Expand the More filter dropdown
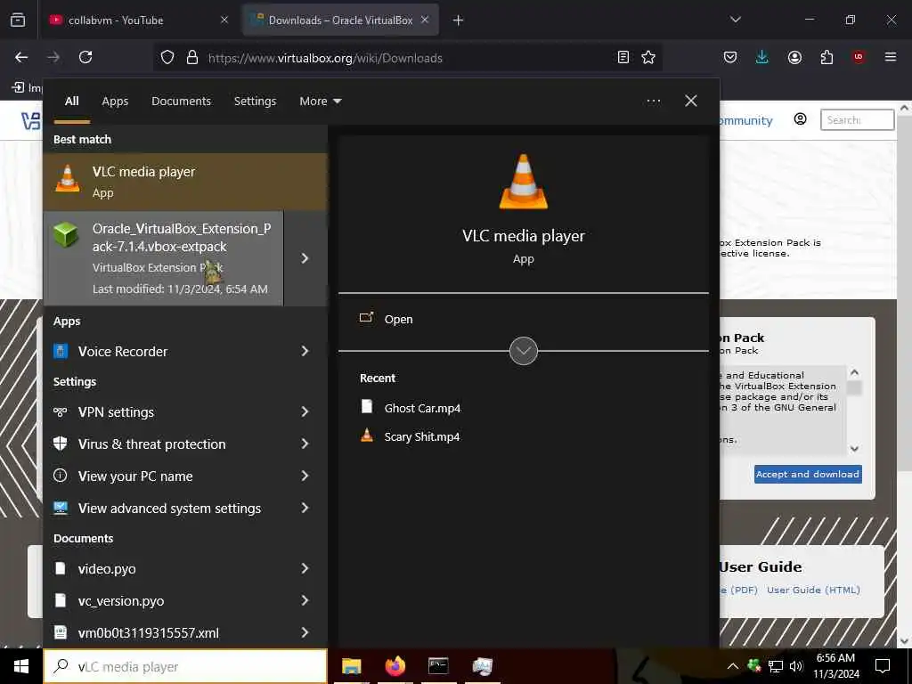Image resolution: width=912 pixels, height=684 pixels. [x=320, y=102]
